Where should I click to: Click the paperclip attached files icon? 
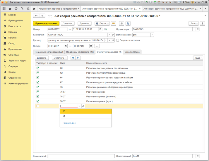121,23
